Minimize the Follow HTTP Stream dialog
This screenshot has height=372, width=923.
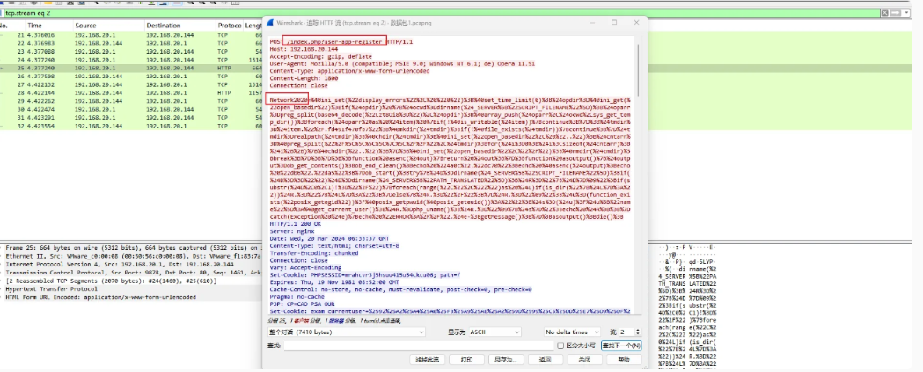[590, 22]
